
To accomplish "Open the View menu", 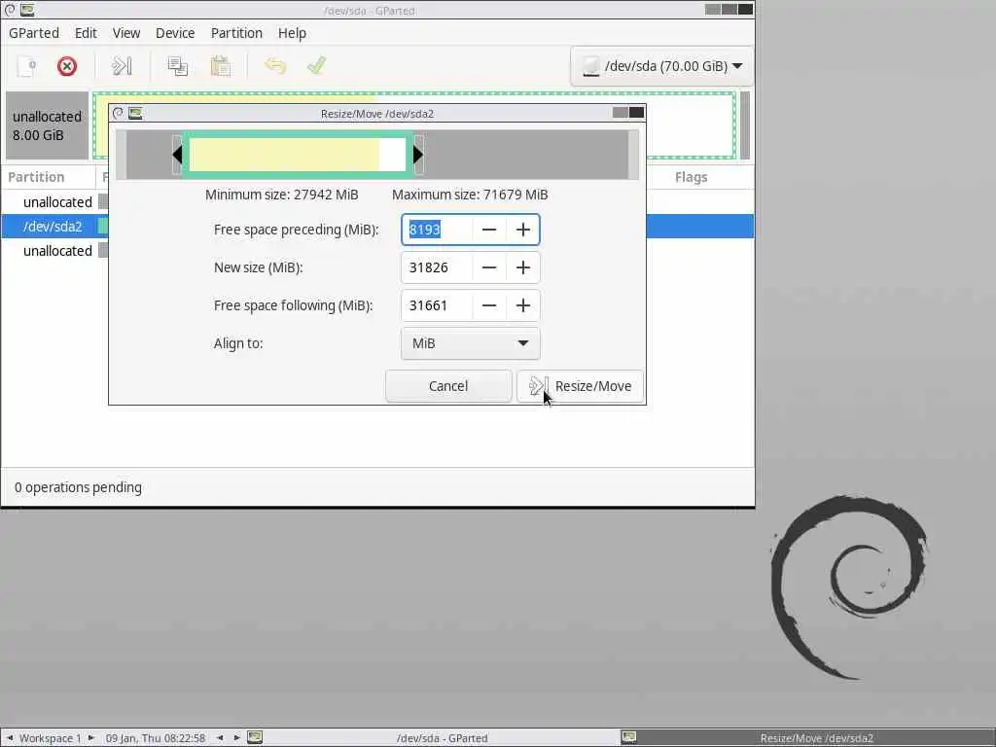I will tap(126, 33).
